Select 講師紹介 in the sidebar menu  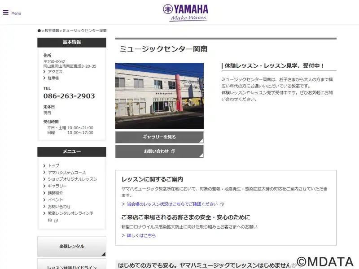point(55,193)
